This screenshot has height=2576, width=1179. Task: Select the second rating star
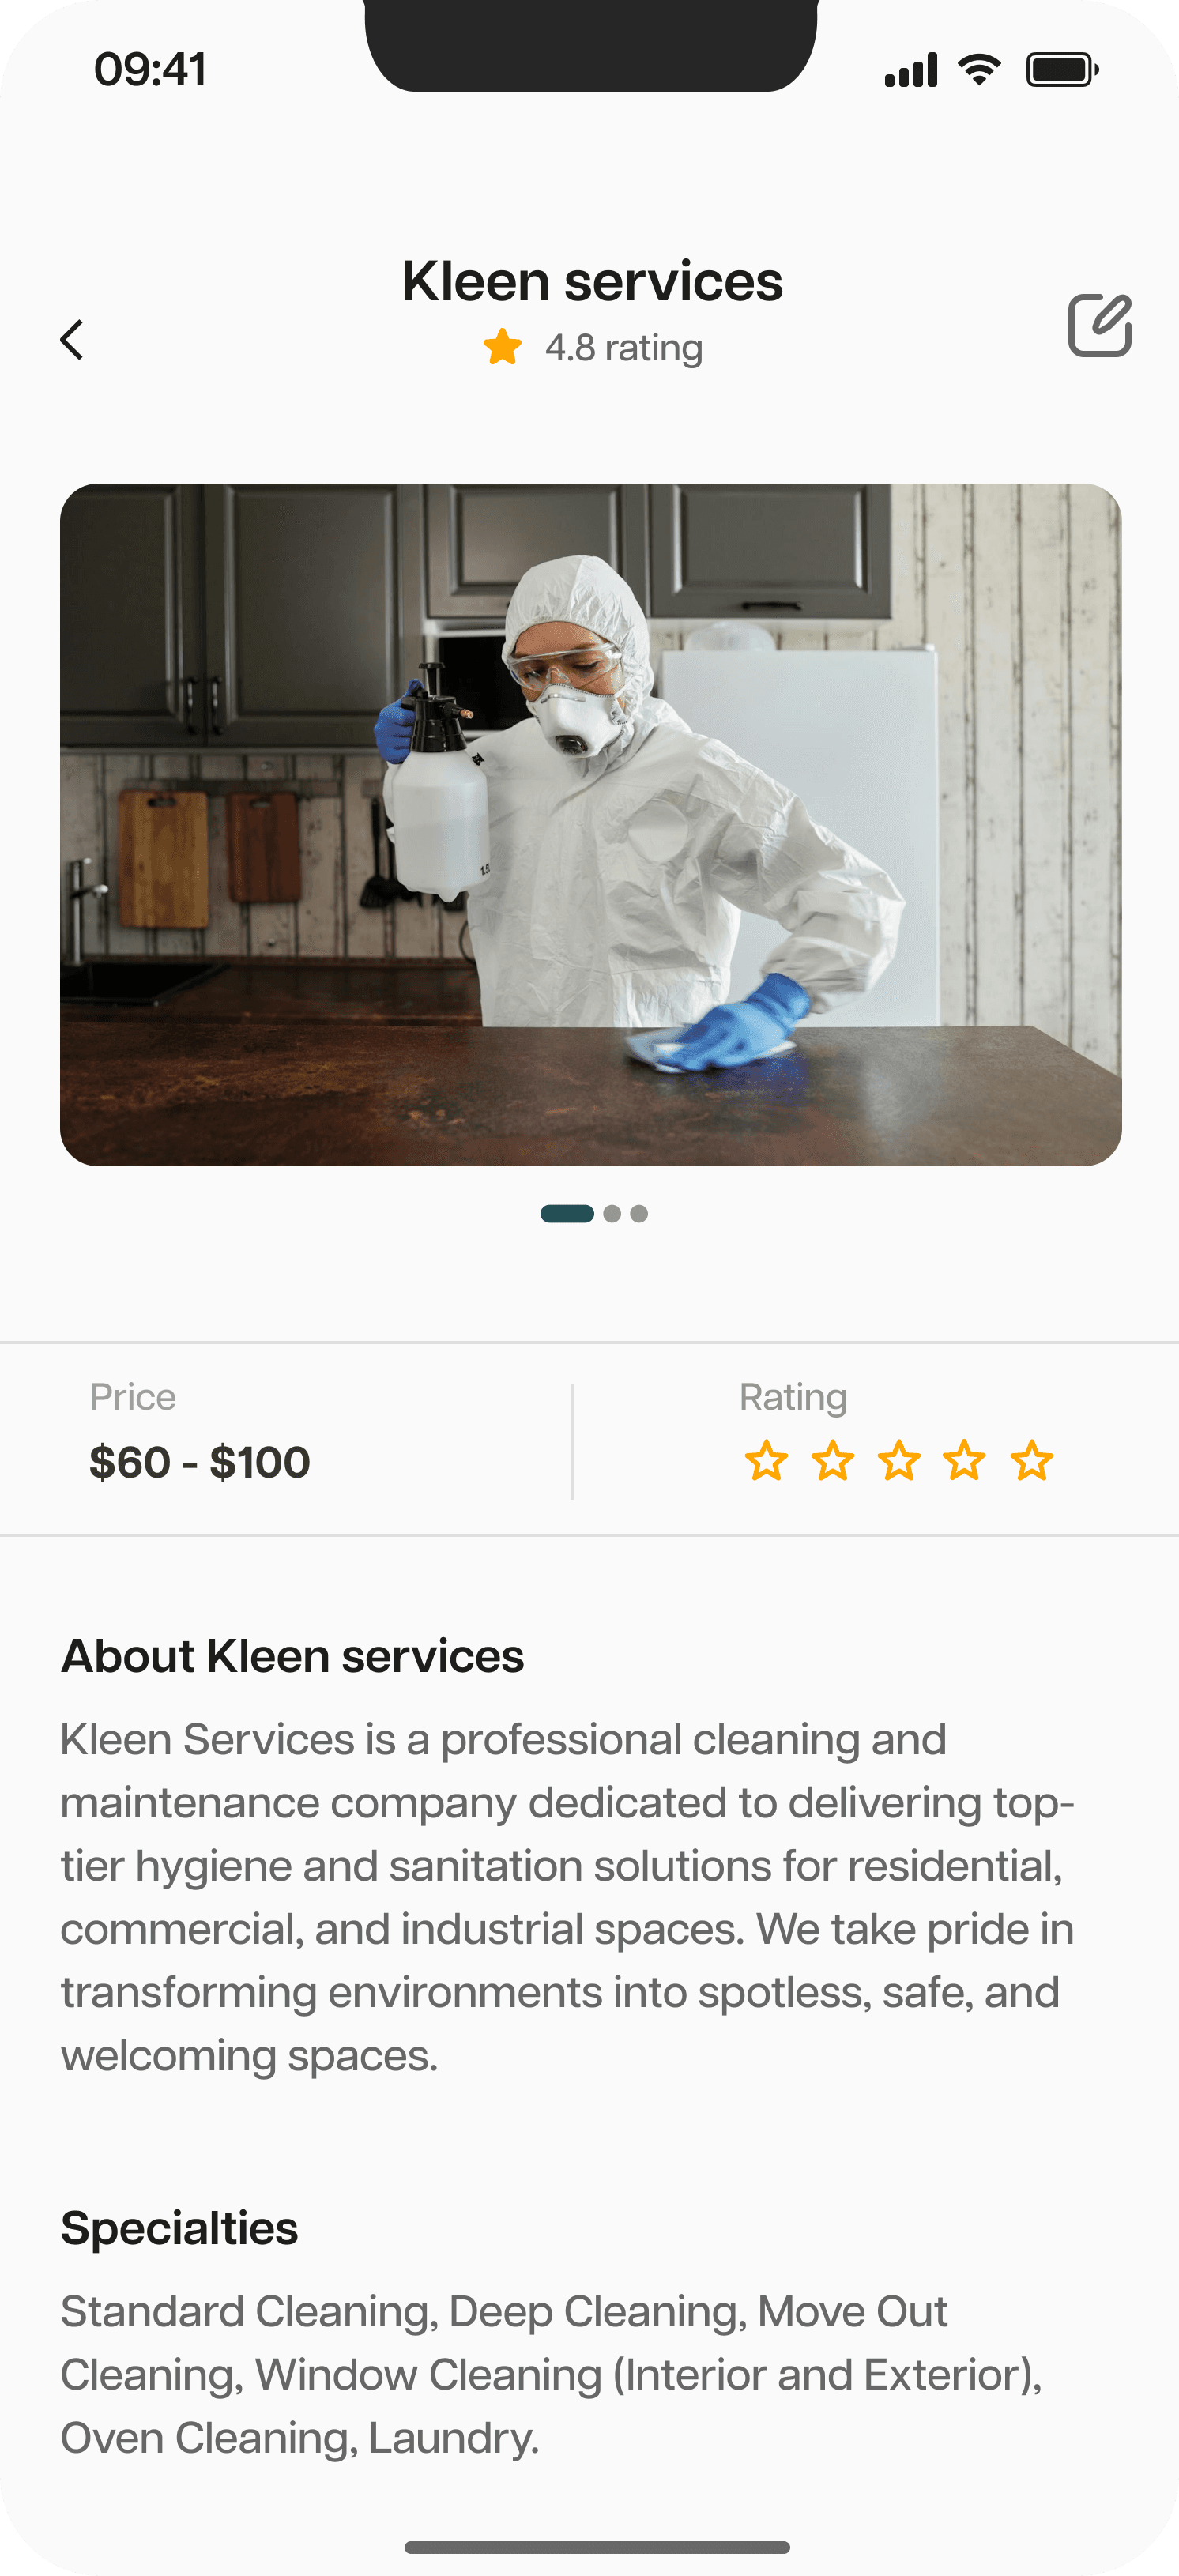click(832, 1461)
